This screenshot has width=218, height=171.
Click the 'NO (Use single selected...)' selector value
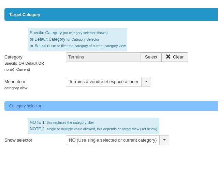coord(113,140)
